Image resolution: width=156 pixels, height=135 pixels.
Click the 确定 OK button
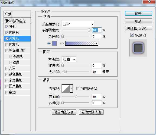(x=138, y=14)
